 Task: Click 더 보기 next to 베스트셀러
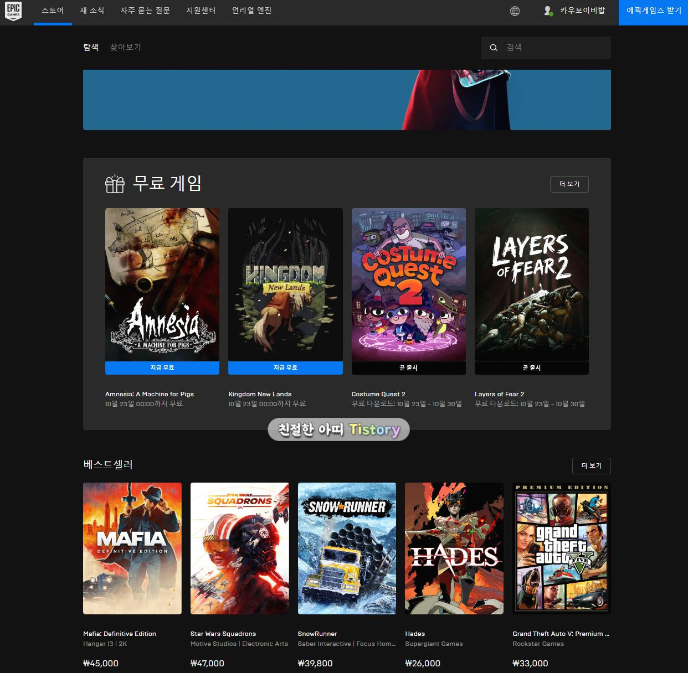[591, 466]
